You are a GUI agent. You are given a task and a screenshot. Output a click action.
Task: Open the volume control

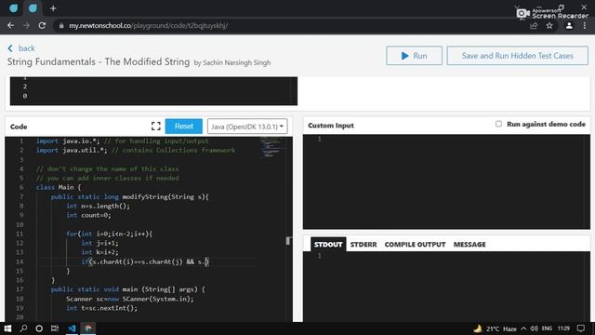tap(535, 328)
